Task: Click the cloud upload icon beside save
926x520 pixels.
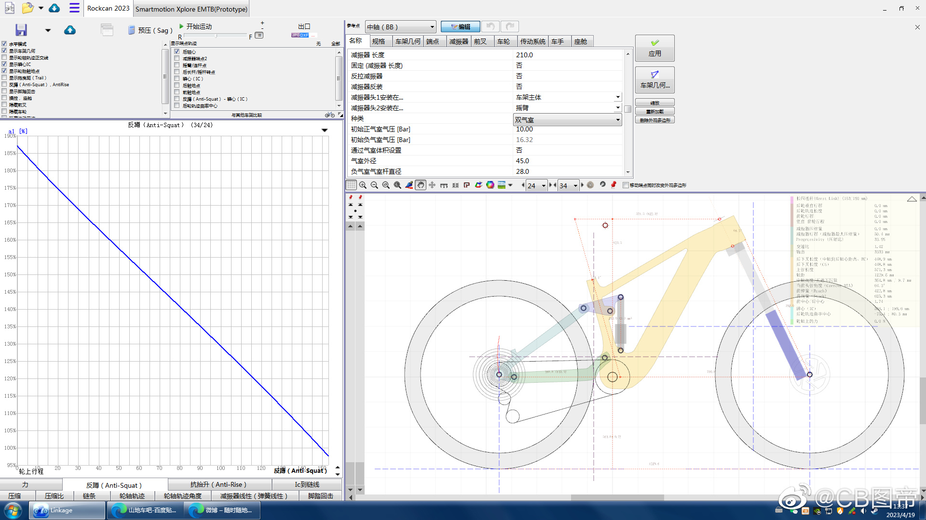Action: click(x=70, y=30)
